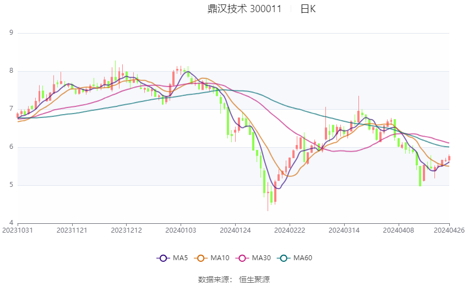Screen dimensions: 468x285
Task: Toggle the MA60 legend series
Action: (295, 258)
